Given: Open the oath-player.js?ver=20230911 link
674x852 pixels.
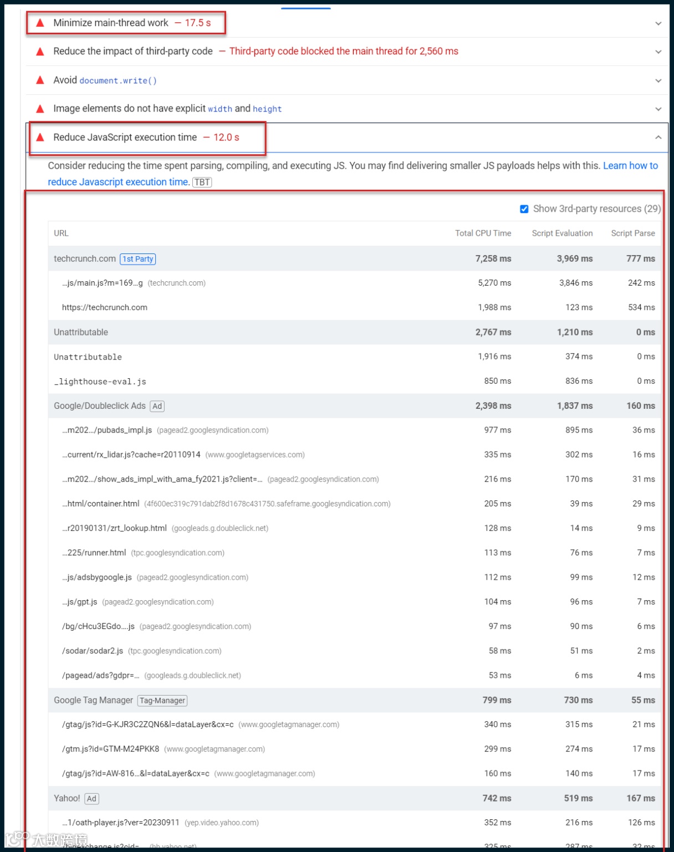Looking at the screenshot, I should (121, 823).
